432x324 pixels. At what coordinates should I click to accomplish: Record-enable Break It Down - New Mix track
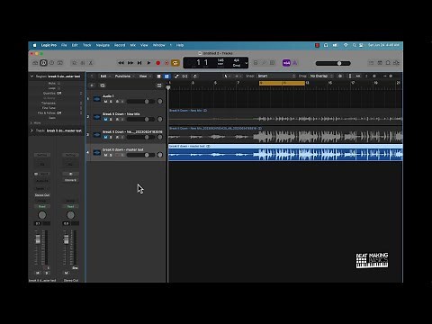pyautogui.click(x=117, y=120)
